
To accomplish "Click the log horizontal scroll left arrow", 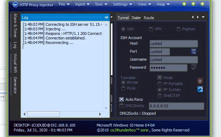I will click(x=24, y=114).
